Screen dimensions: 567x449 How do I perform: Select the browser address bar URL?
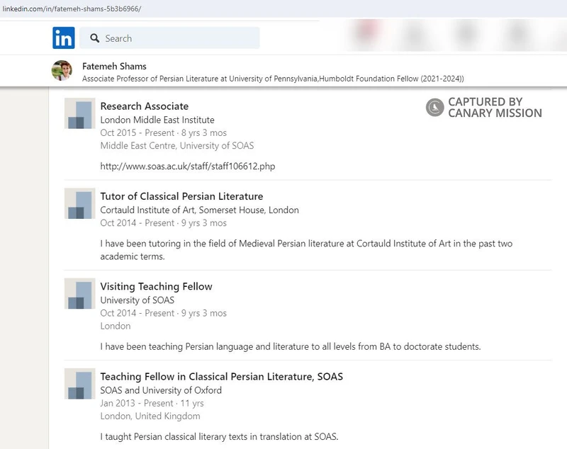point(71,6)
